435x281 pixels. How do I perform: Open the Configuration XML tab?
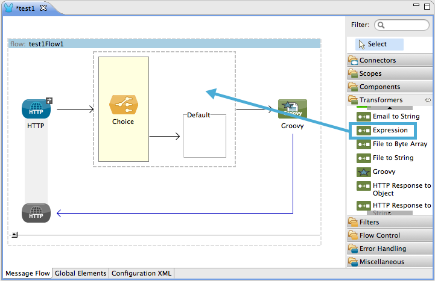point(141,273)
